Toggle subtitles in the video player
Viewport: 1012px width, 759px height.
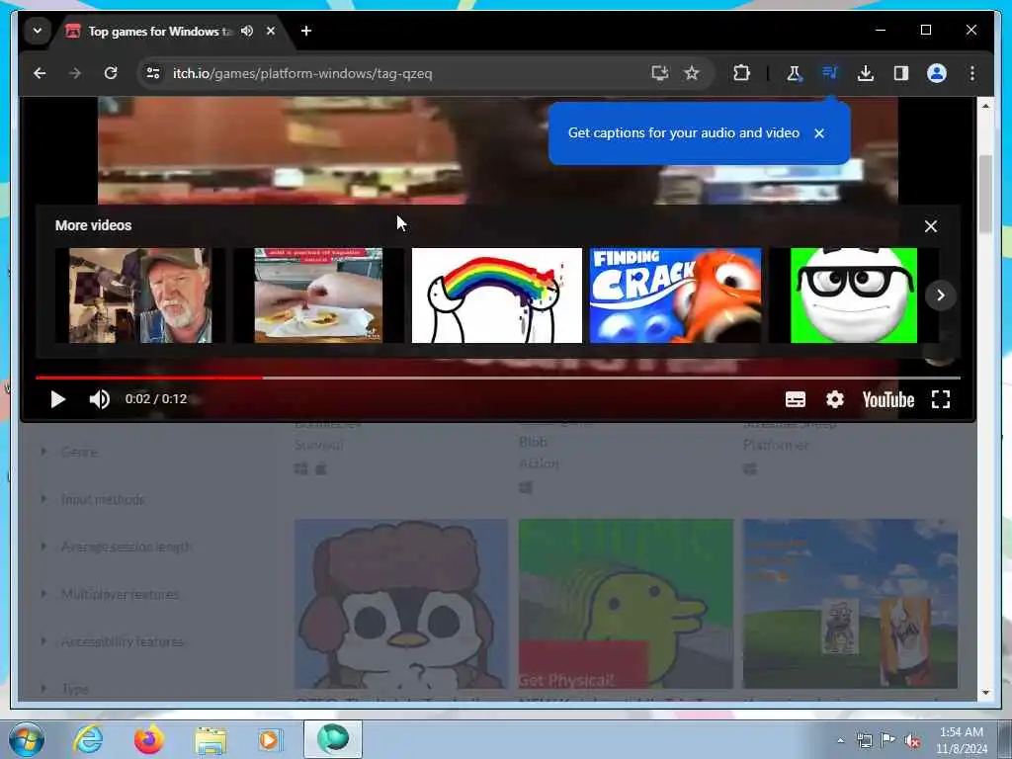tap(796, 399)
